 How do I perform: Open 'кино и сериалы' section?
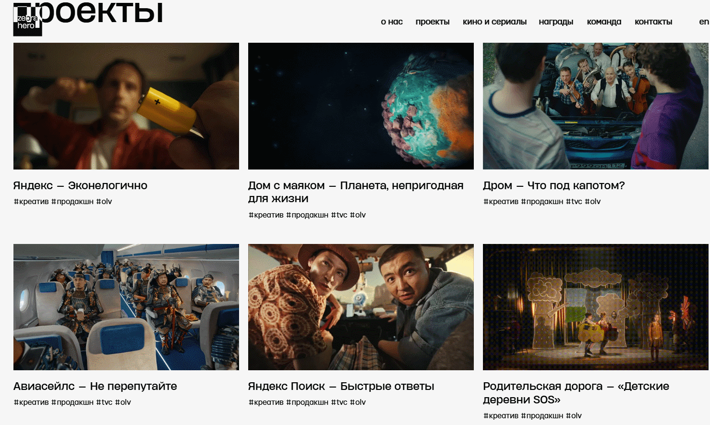pyautogui.click(x=494, y=22)
